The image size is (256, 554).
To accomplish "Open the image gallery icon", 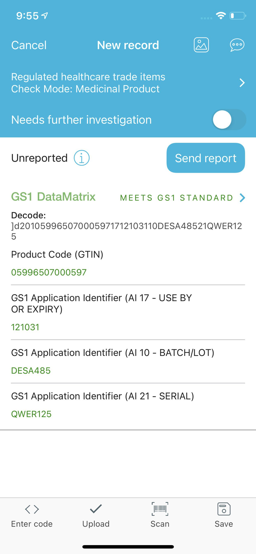I will click(201, 45).
